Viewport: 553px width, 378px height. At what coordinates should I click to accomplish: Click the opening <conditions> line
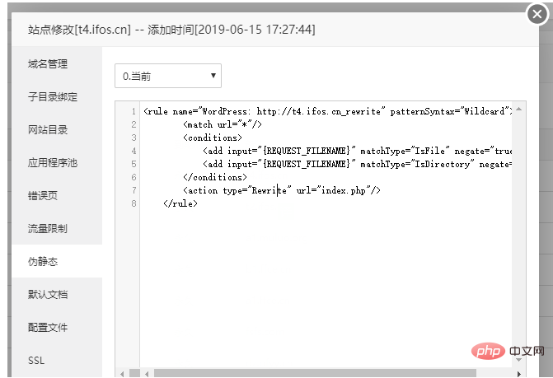(x=213, y=138)
